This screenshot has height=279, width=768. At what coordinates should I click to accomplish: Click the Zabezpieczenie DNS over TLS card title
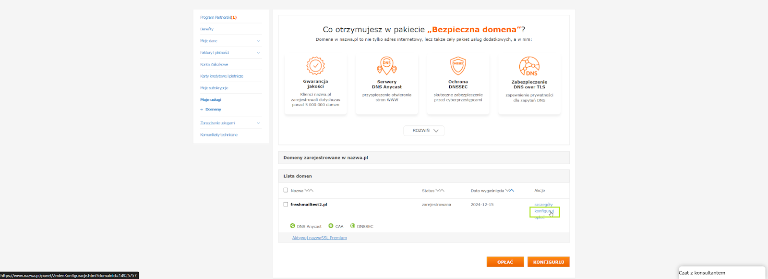529,85
